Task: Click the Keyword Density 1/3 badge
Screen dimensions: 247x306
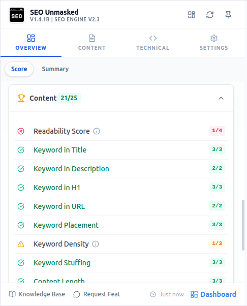Action: coord(217,243)
